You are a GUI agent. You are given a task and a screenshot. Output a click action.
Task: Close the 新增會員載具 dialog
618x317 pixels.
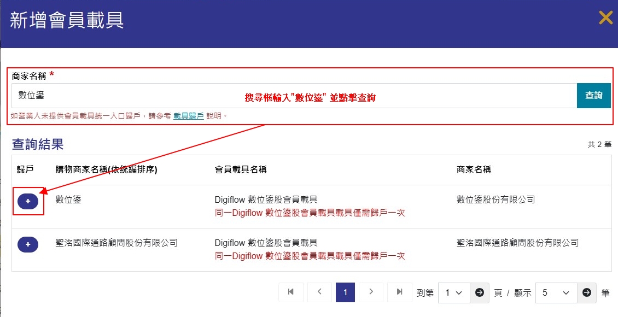pyautogui.click(x=605, y=18)
